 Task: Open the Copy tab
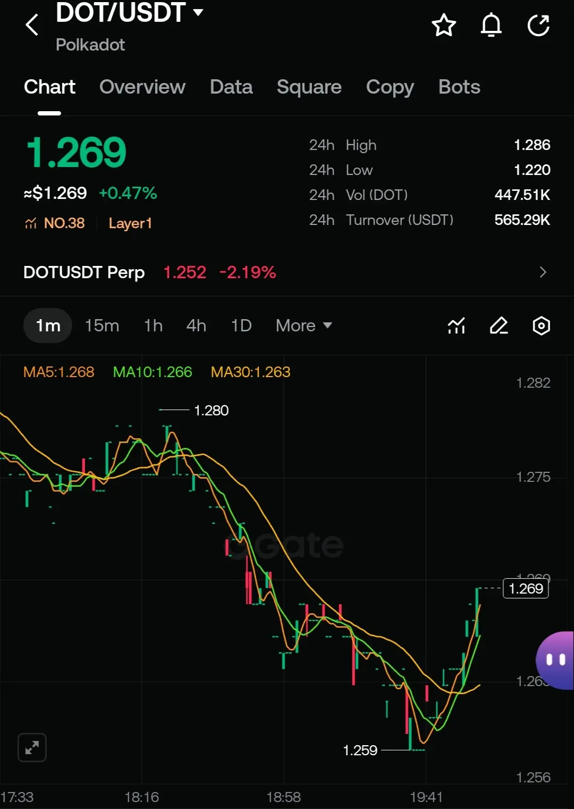pyautogui.click(x=390, y=87)
